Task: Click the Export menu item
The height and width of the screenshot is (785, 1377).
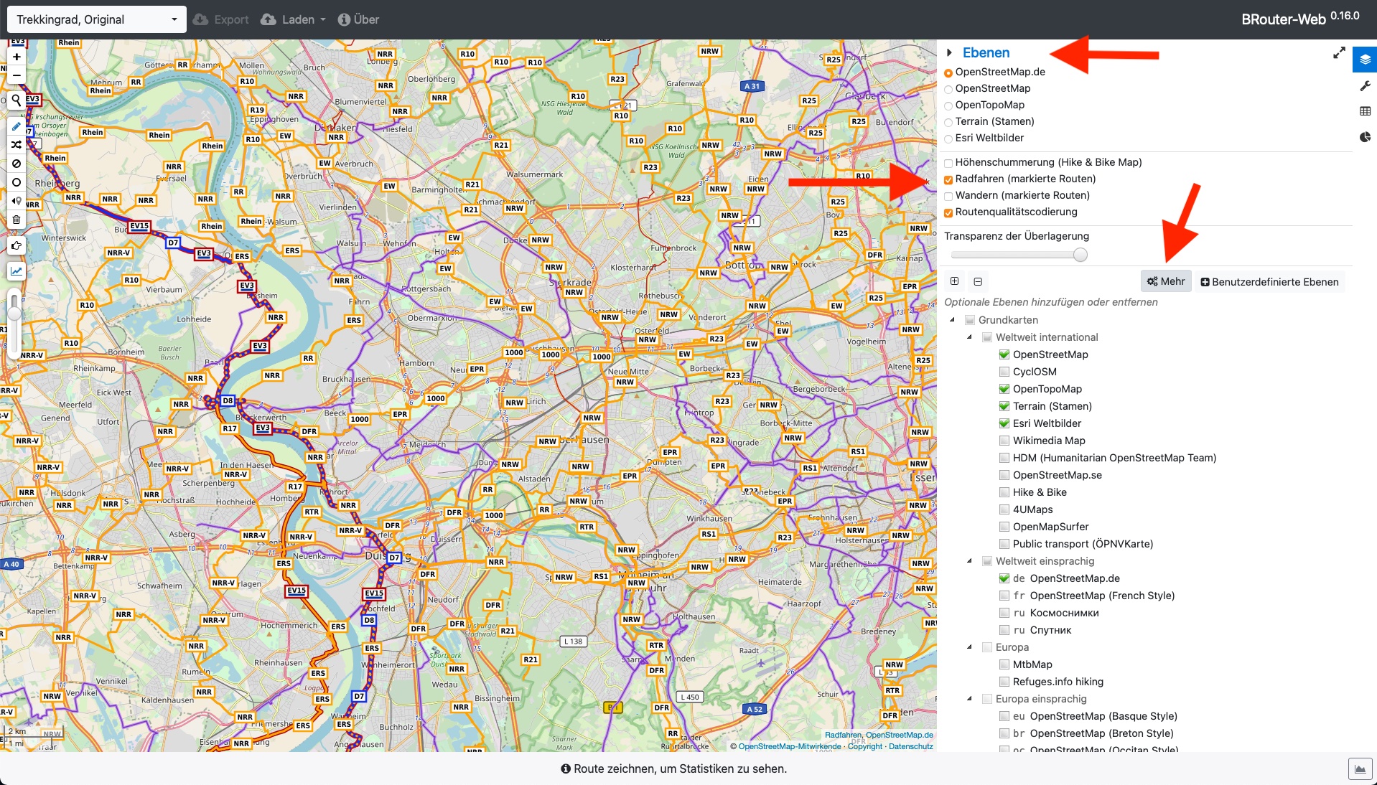Action: 221,19
